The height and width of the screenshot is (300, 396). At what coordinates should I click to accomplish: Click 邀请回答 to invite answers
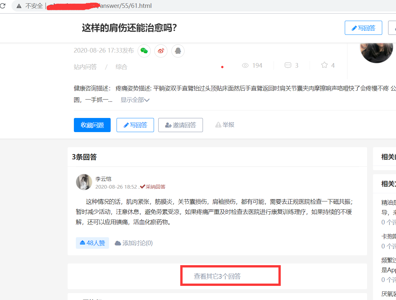click(x=180, y=125)
